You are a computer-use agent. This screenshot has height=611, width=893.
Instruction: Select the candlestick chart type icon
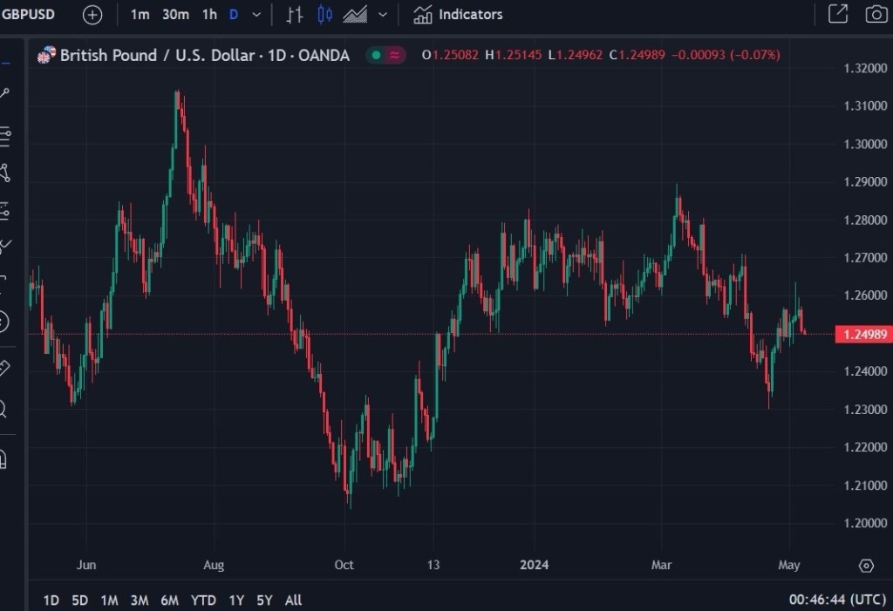click(325, 15)
